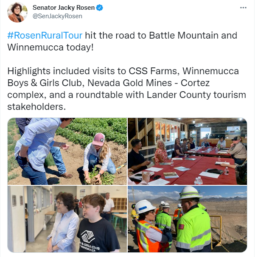Open the gold mine hard hat photo

click(187, 219)
